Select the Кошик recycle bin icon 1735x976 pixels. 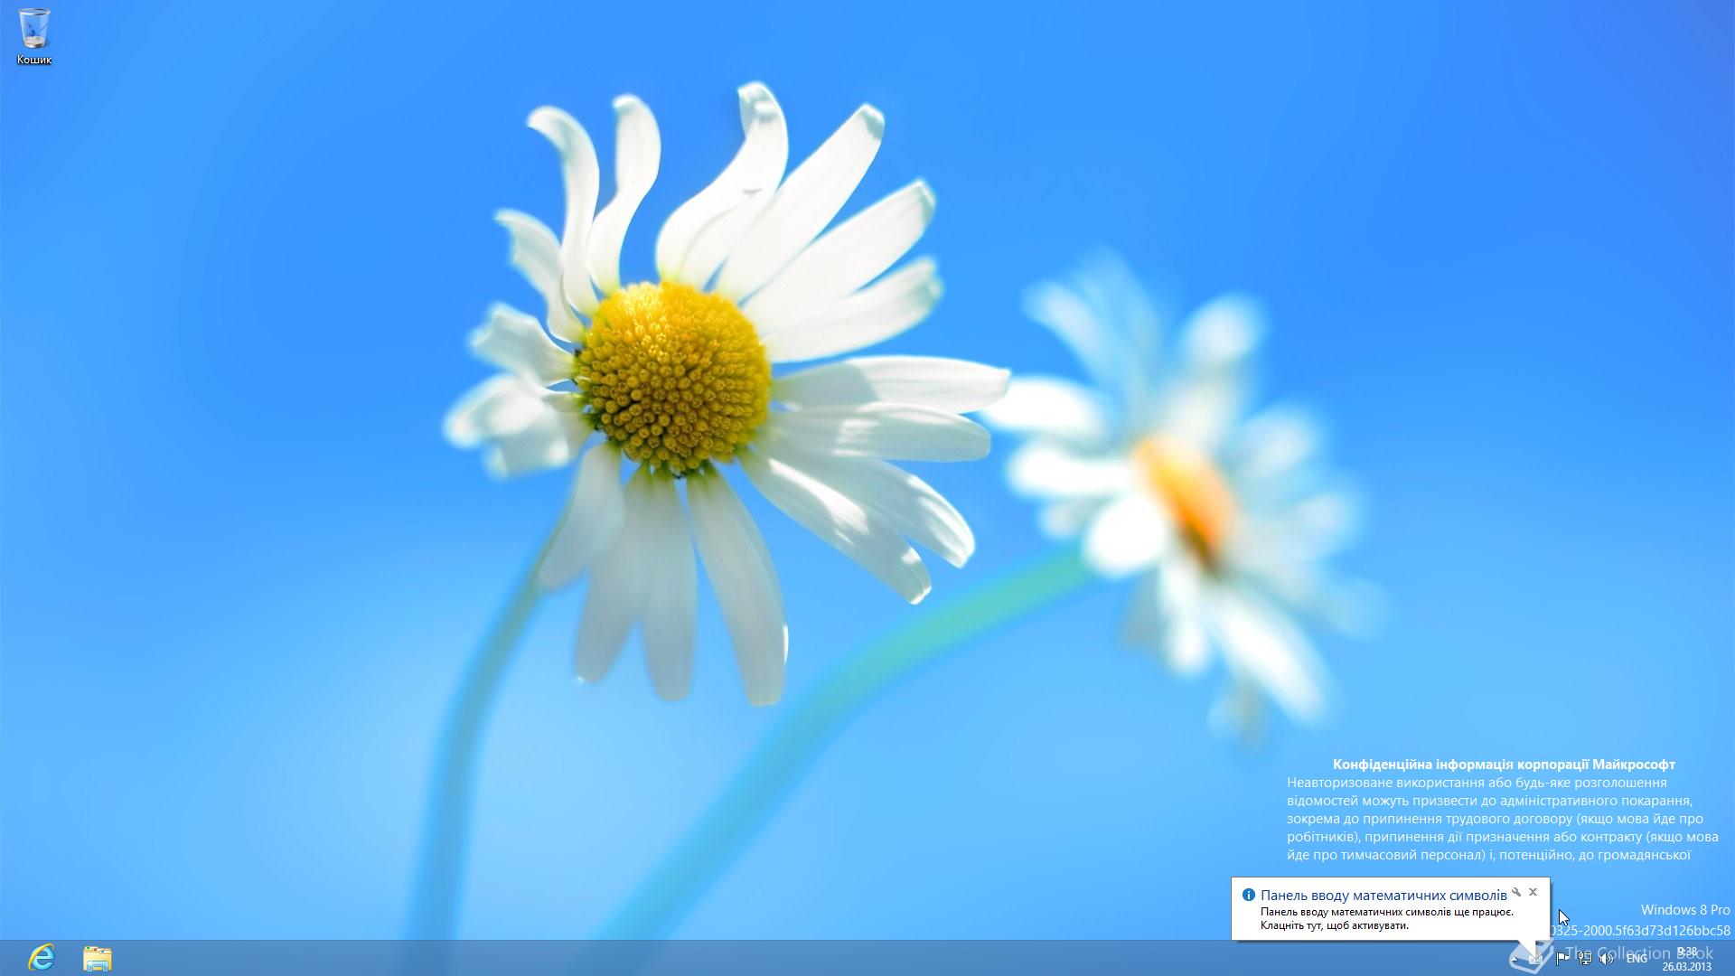pos(34,29)
